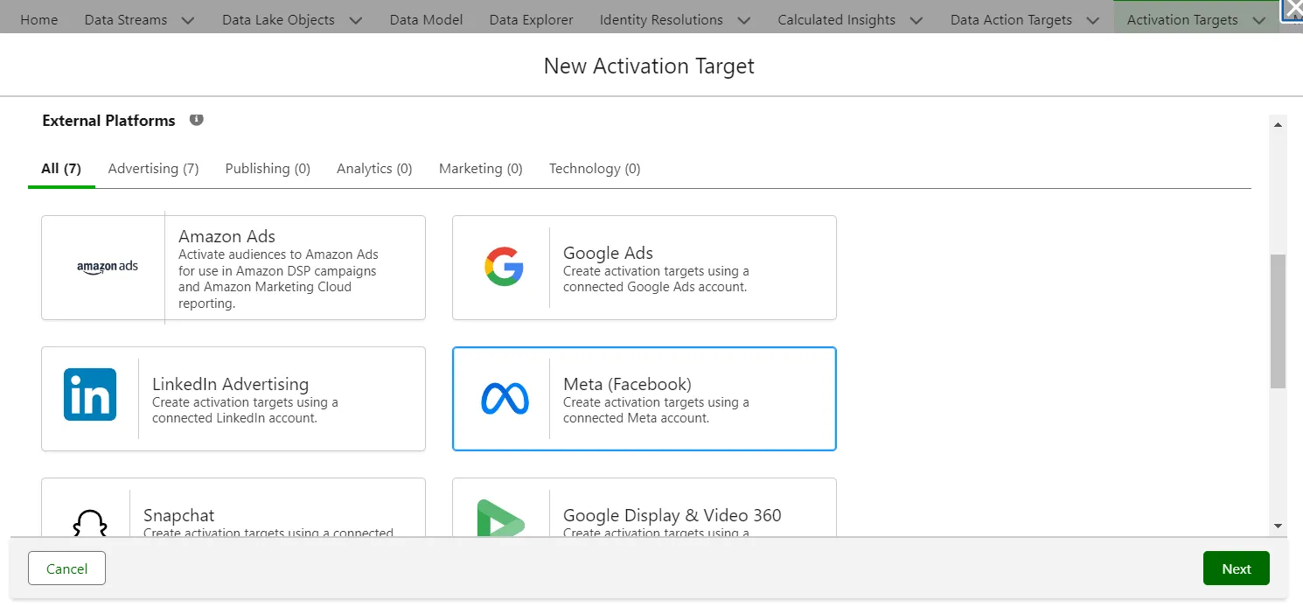Open the Data Lake Objects chevron menu
Viewport: 1303px width, 607px height.
coord(355,20)
